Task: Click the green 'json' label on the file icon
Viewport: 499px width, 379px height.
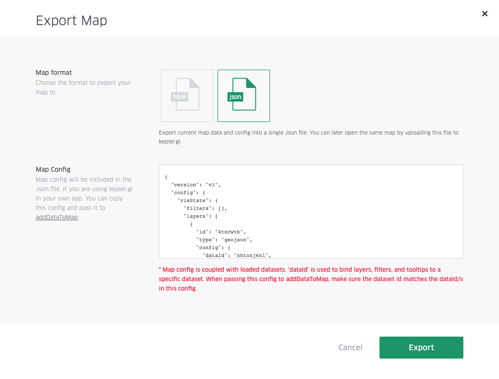Action: pos(235,96)
